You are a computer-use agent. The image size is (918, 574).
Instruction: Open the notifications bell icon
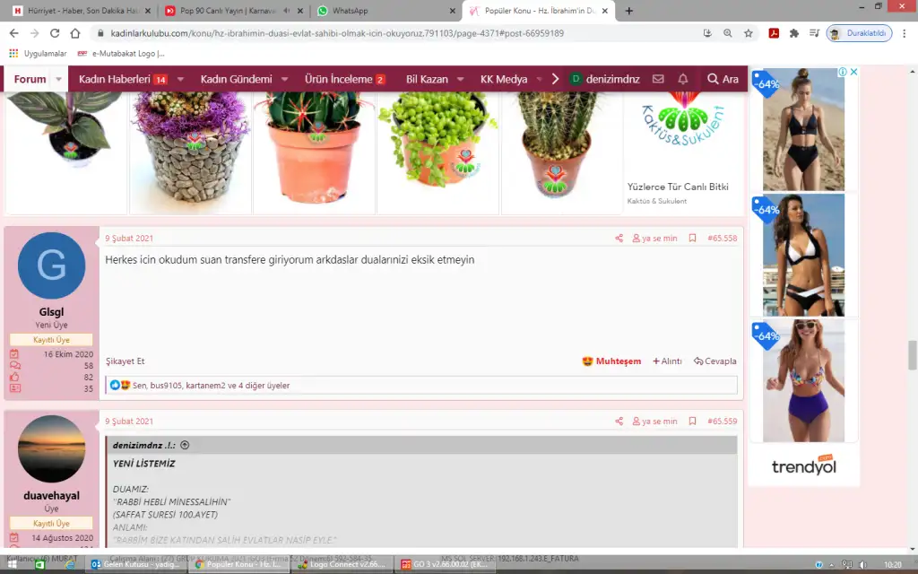[683, 79]
